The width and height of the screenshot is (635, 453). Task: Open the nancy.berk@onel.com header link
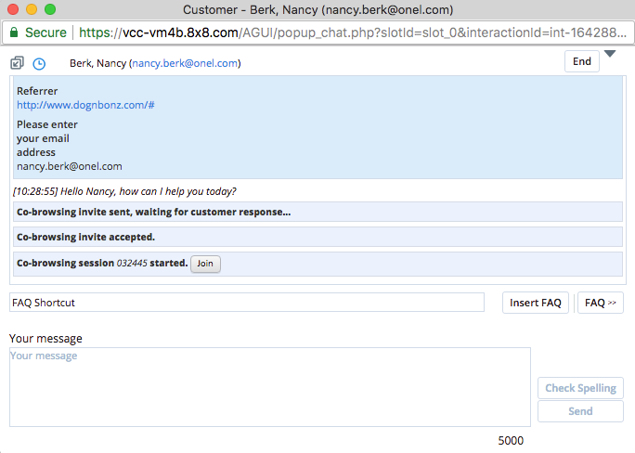tap(185, 63)
